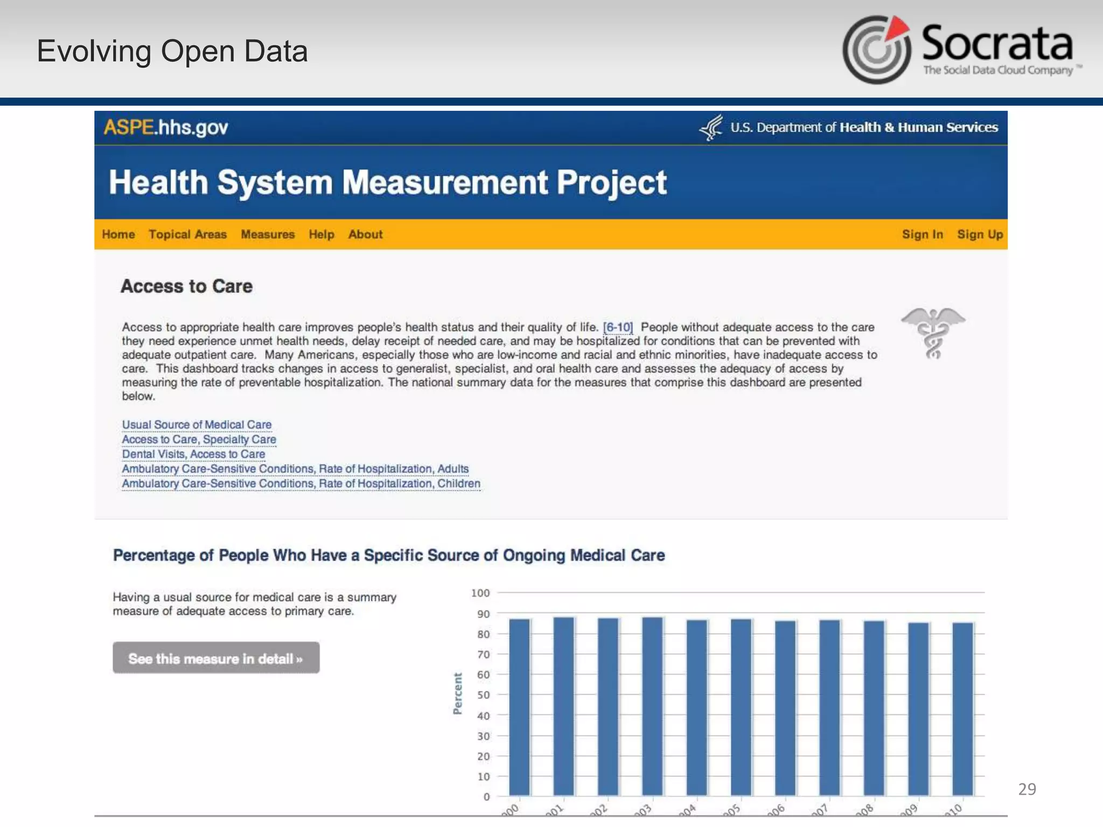1103x827 pixels.
Task: Open Ambulatory Care-Sensitive Conditions Adults link
Action: 295,469
